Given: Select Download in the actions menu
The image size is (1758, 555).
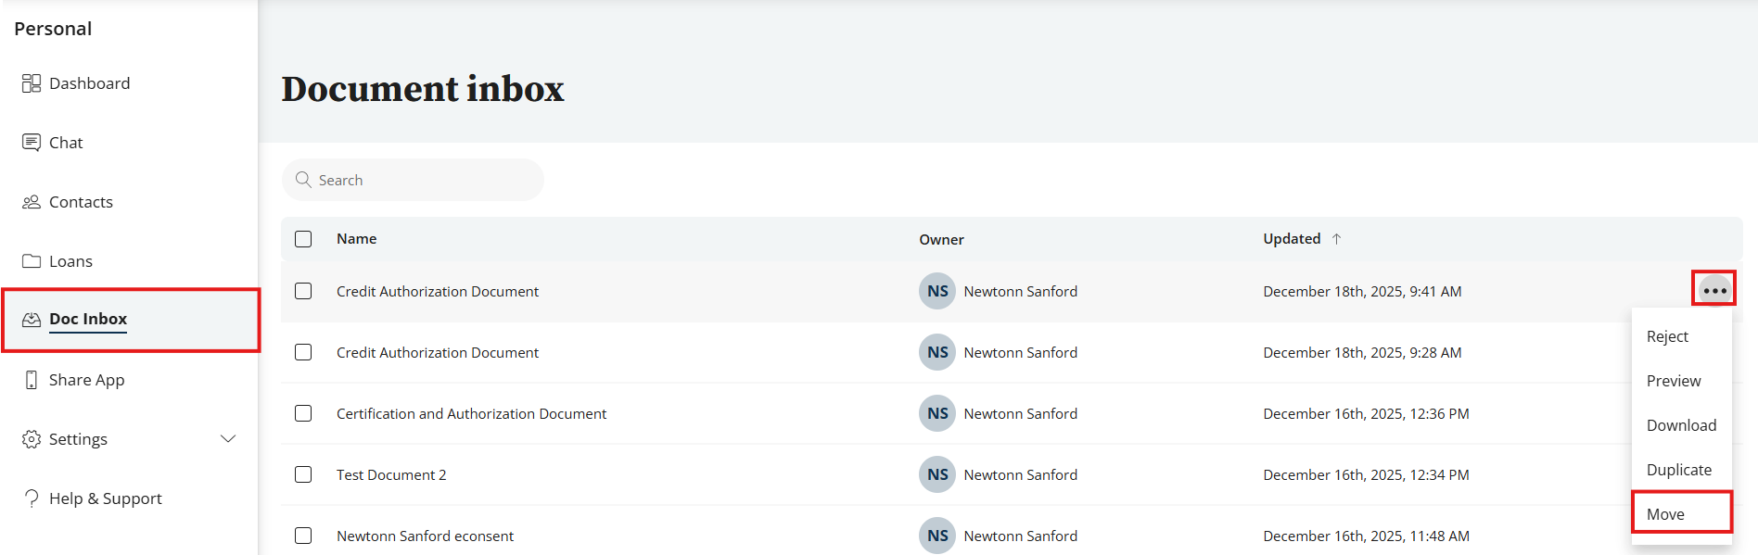Looking at the screenshot, I should click(1681, 425).
